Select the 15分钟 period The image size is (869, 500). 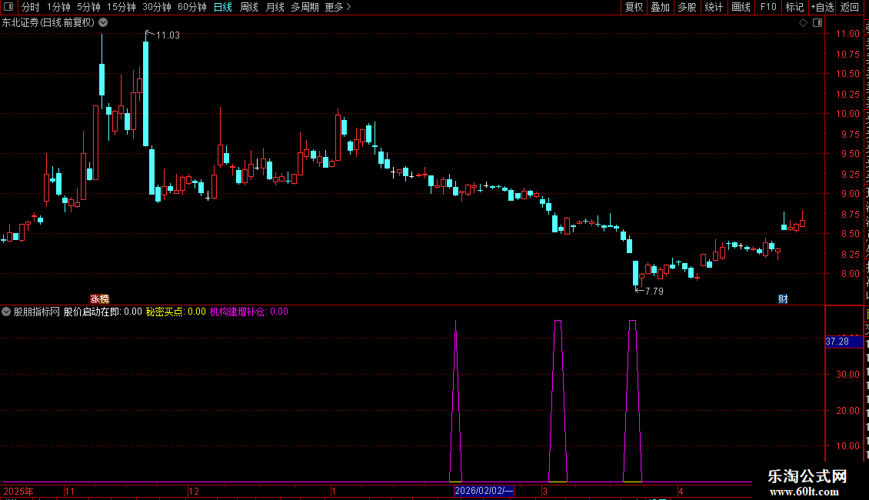pyautogui.click(x=121, y=7)
